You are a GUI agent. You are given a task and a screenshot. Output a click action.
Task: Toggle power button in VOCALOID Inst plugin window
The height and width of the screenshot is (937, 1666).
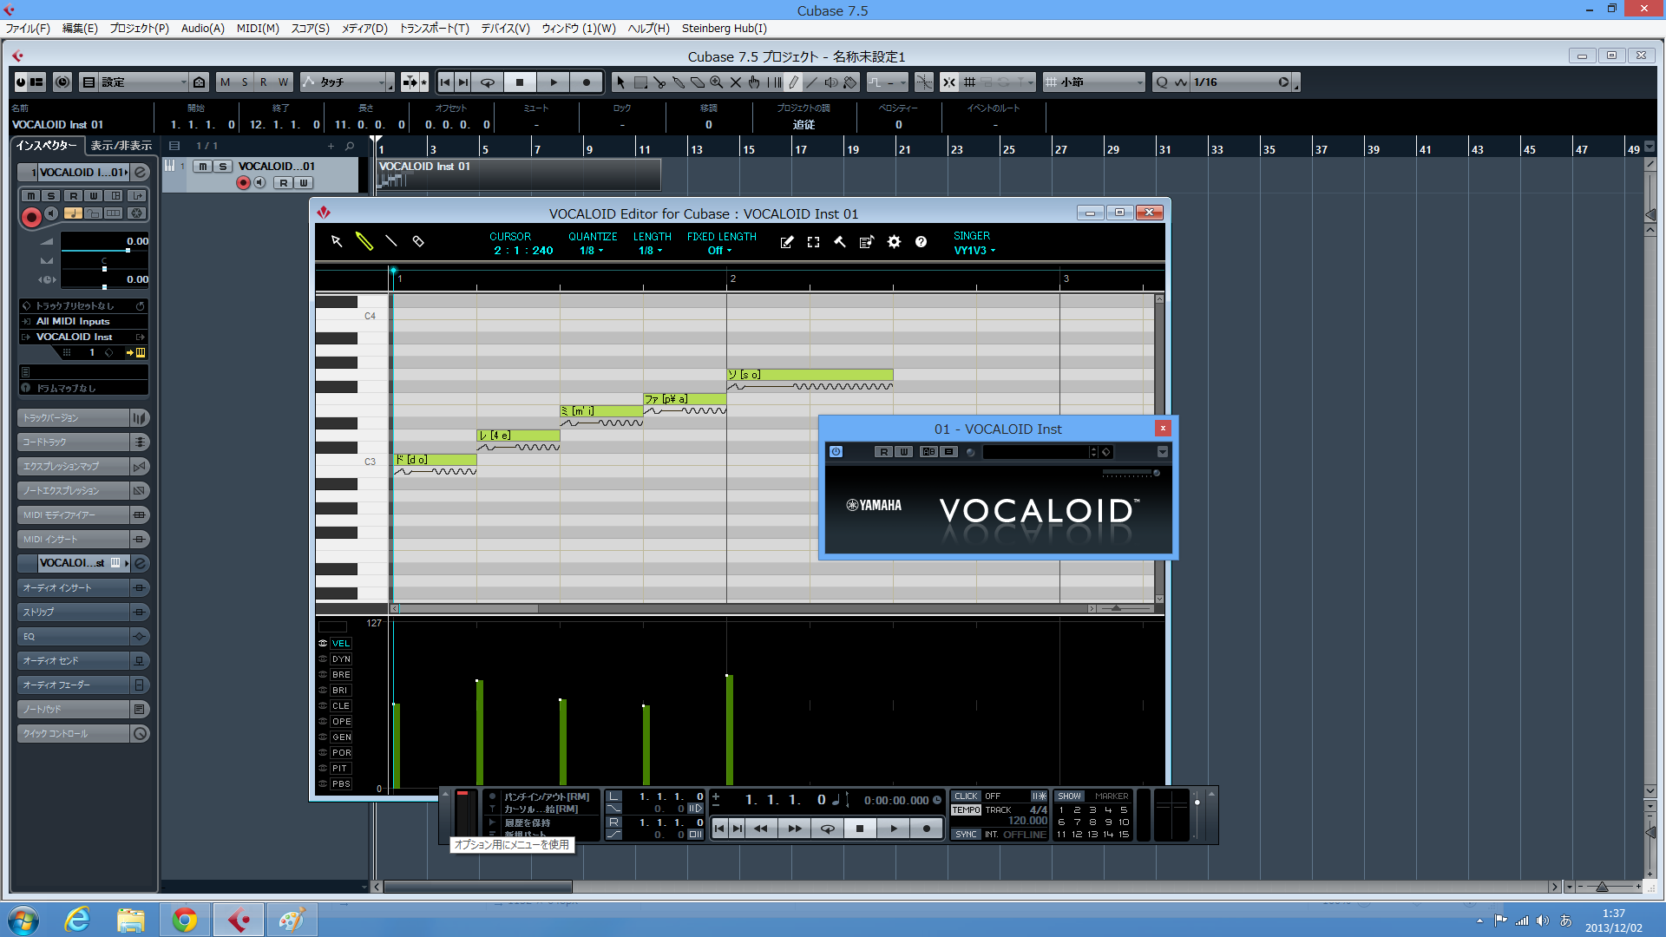(x=836, y=451)
